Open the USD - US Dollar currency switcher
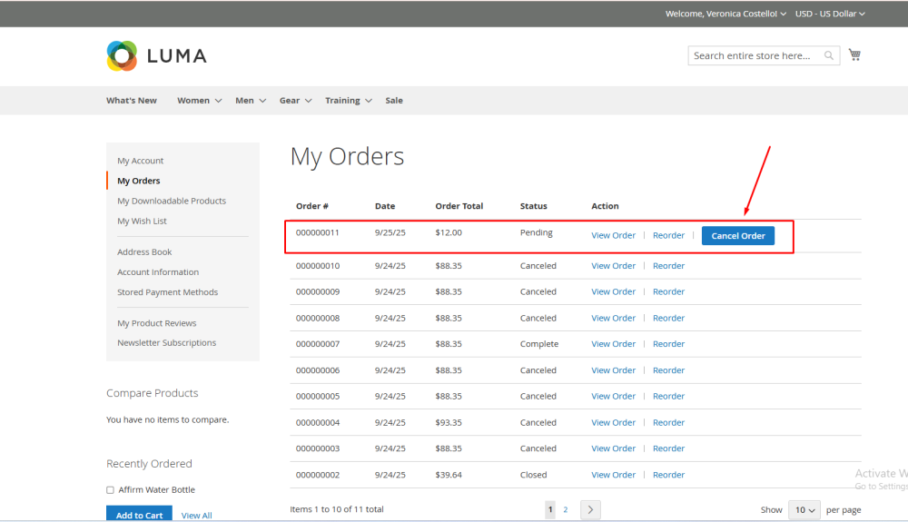This screenshot has width=908, height=522. pos(830,14)
